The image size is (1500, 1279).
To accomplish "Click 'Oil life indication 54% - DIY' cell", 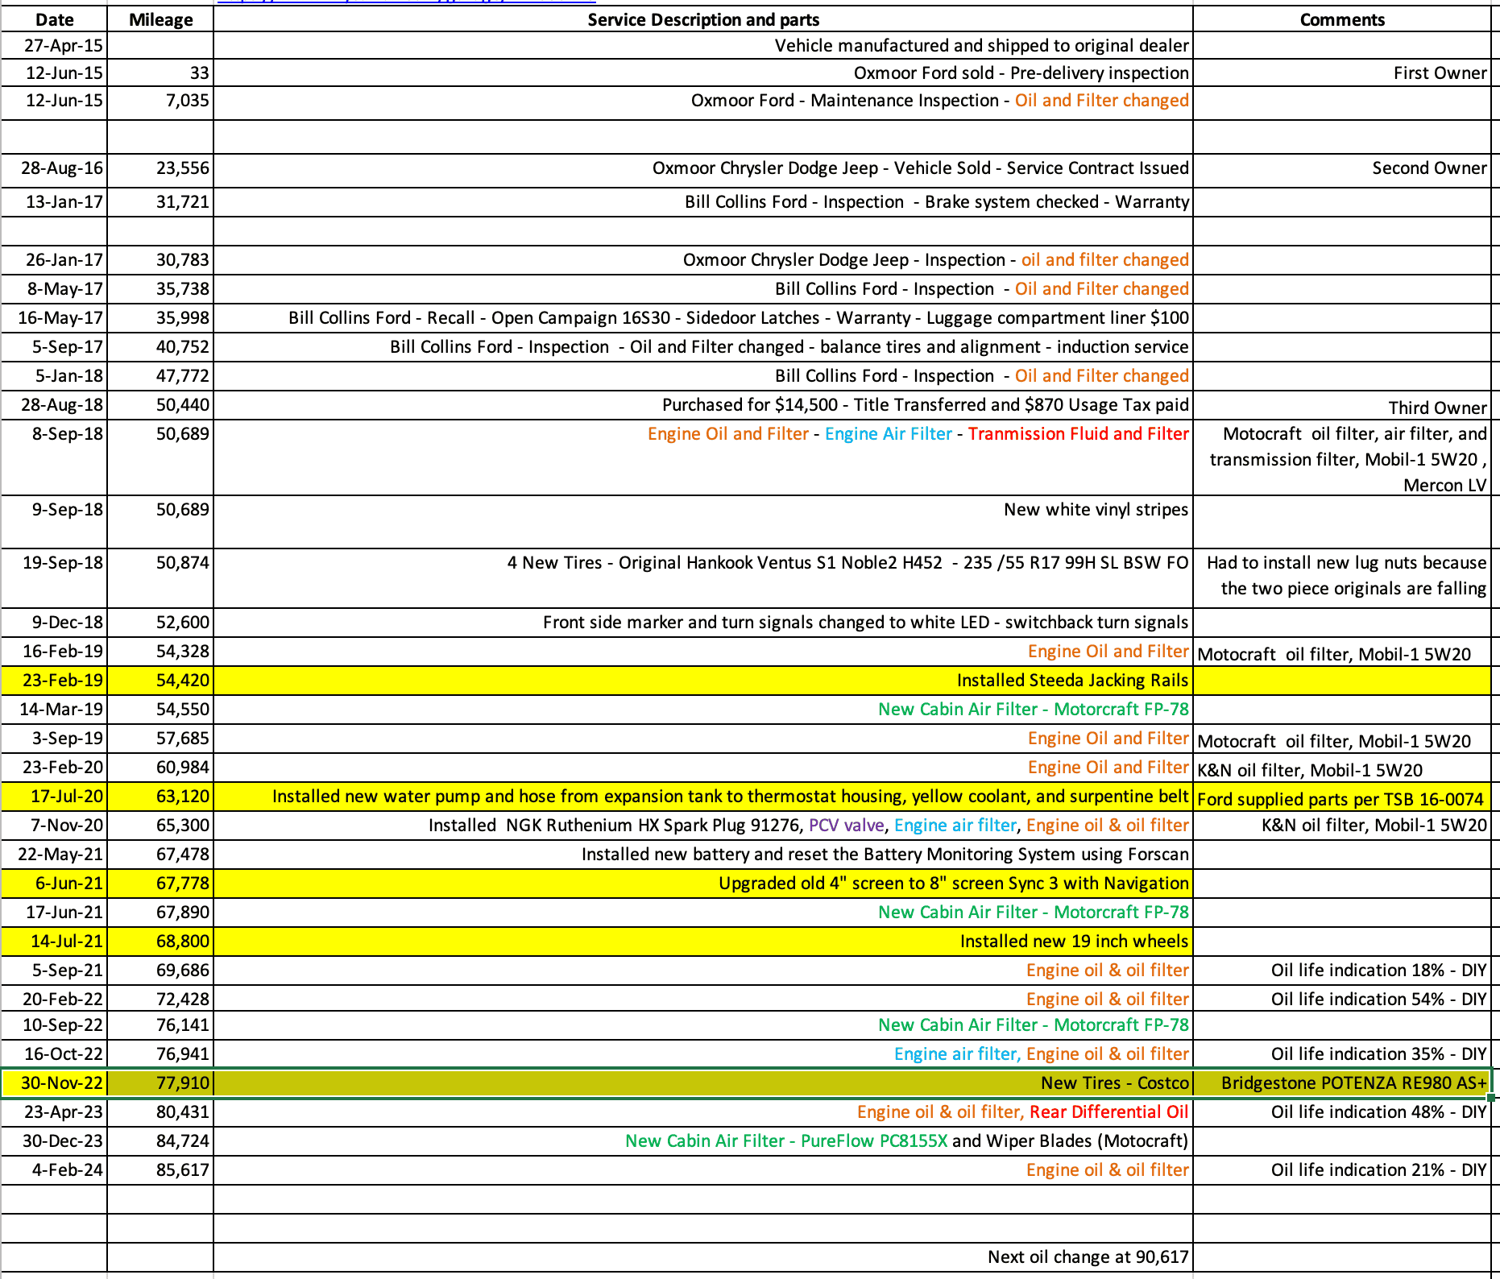I will (1341, 999).
